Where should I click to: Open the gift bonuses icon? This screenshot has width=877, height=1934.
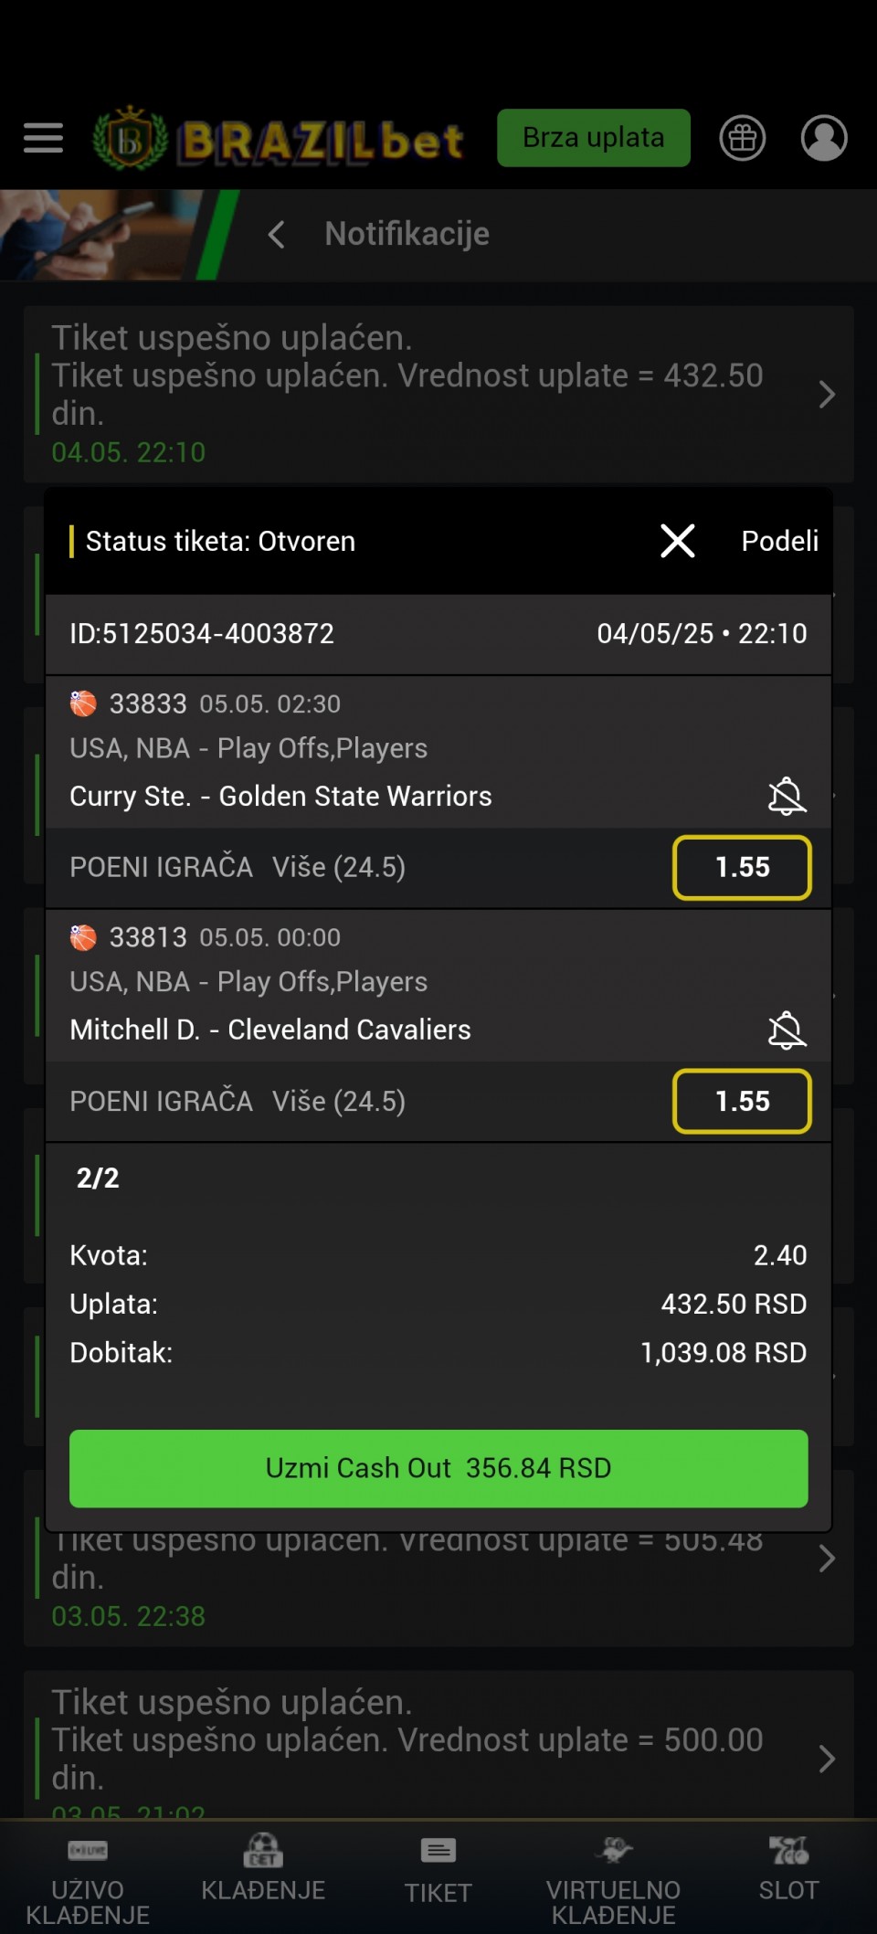coord(742,138)
